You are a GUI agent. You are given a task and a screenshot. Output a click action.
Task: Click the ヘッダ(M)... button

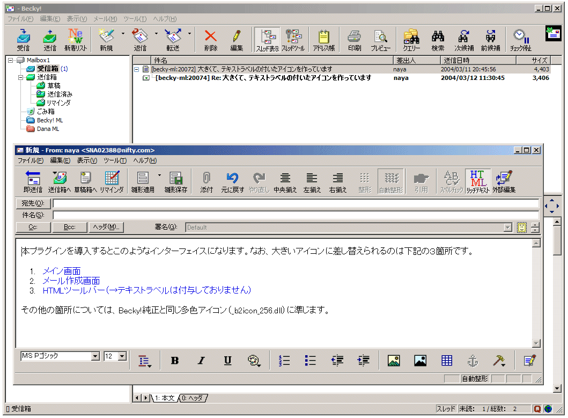click(x=106, y=227)
